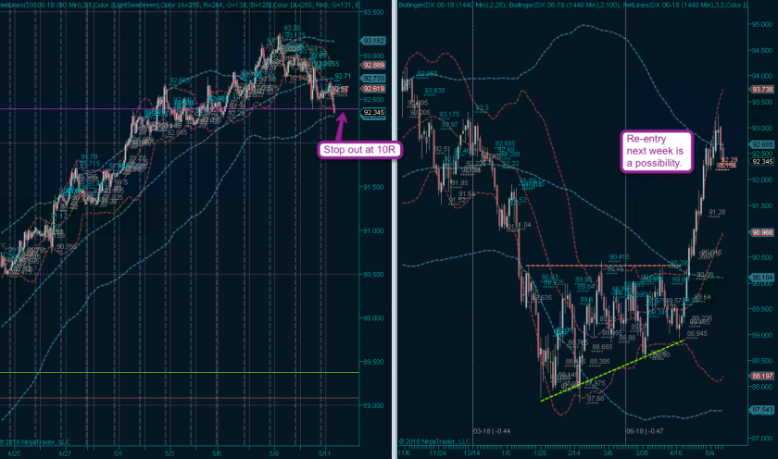
Task: Click the 4/16 date label on daily chart
Action: (x=676, y=453)
